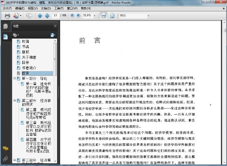Go to previous page with up arrow
Screen dimensions: 227x166
pyautogui.click(x=40, y=16)
